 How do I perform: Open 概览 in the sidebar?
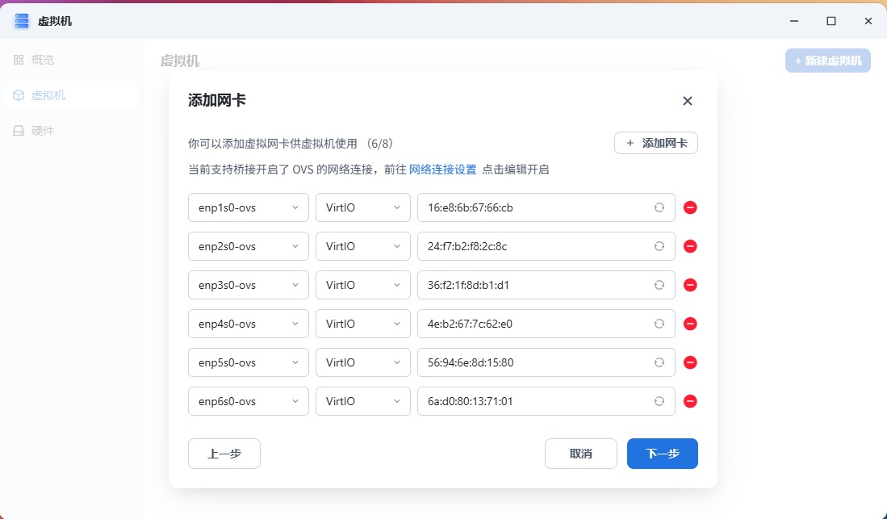click(x=43, y=60)
